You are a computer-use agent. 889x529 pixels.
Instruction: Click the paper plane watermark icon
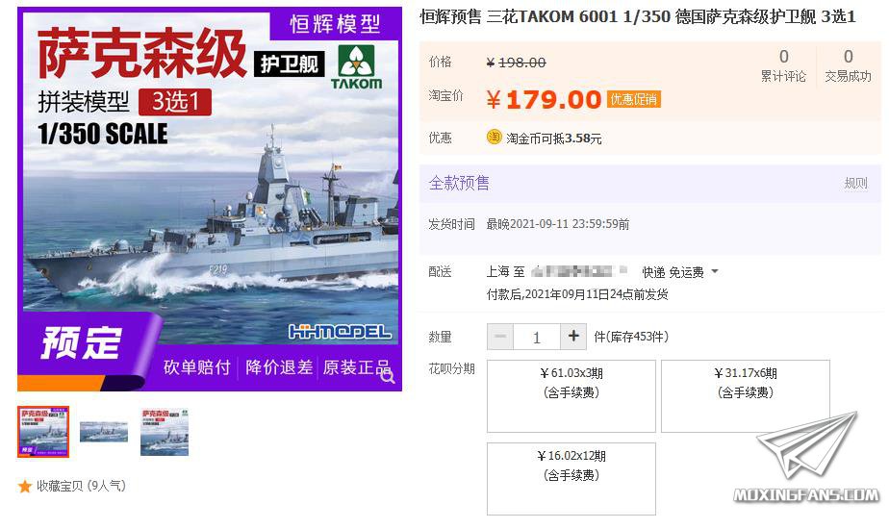click(x=808, y=445)
